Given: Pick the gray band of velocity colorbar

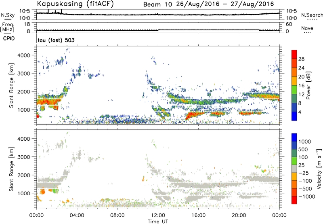Looking at the screenshot, I should 294,169.
